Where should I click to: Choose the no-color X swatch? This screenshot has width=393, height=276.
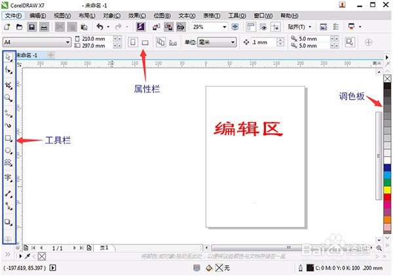387,79
